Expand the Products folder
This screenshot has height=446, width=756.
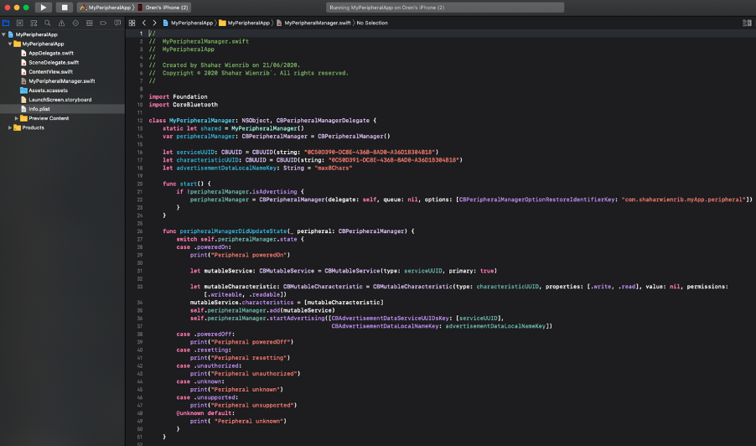coord(10,127)
